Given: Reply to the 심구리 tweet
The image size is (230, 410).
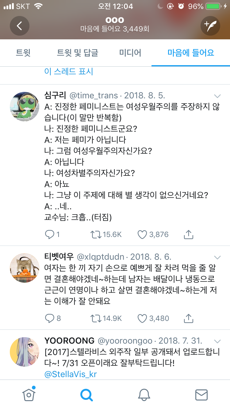Looking at the screenshot, I should click(50, 235).
